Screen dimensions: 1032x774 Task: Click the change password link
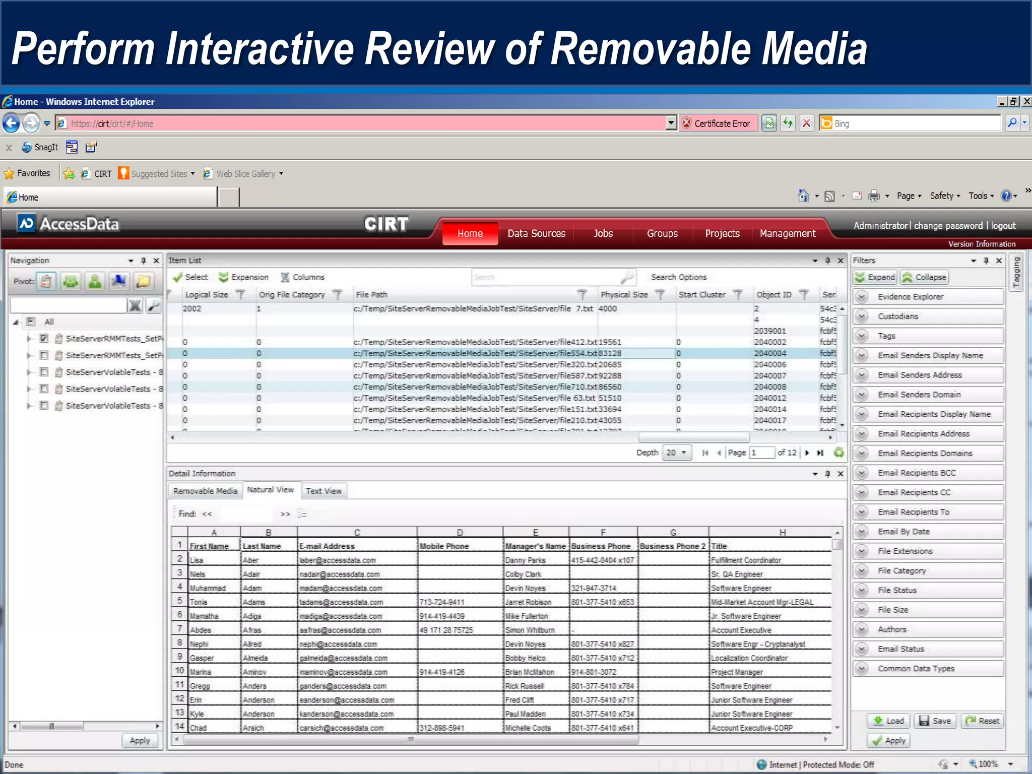click(x=948, y=226)
